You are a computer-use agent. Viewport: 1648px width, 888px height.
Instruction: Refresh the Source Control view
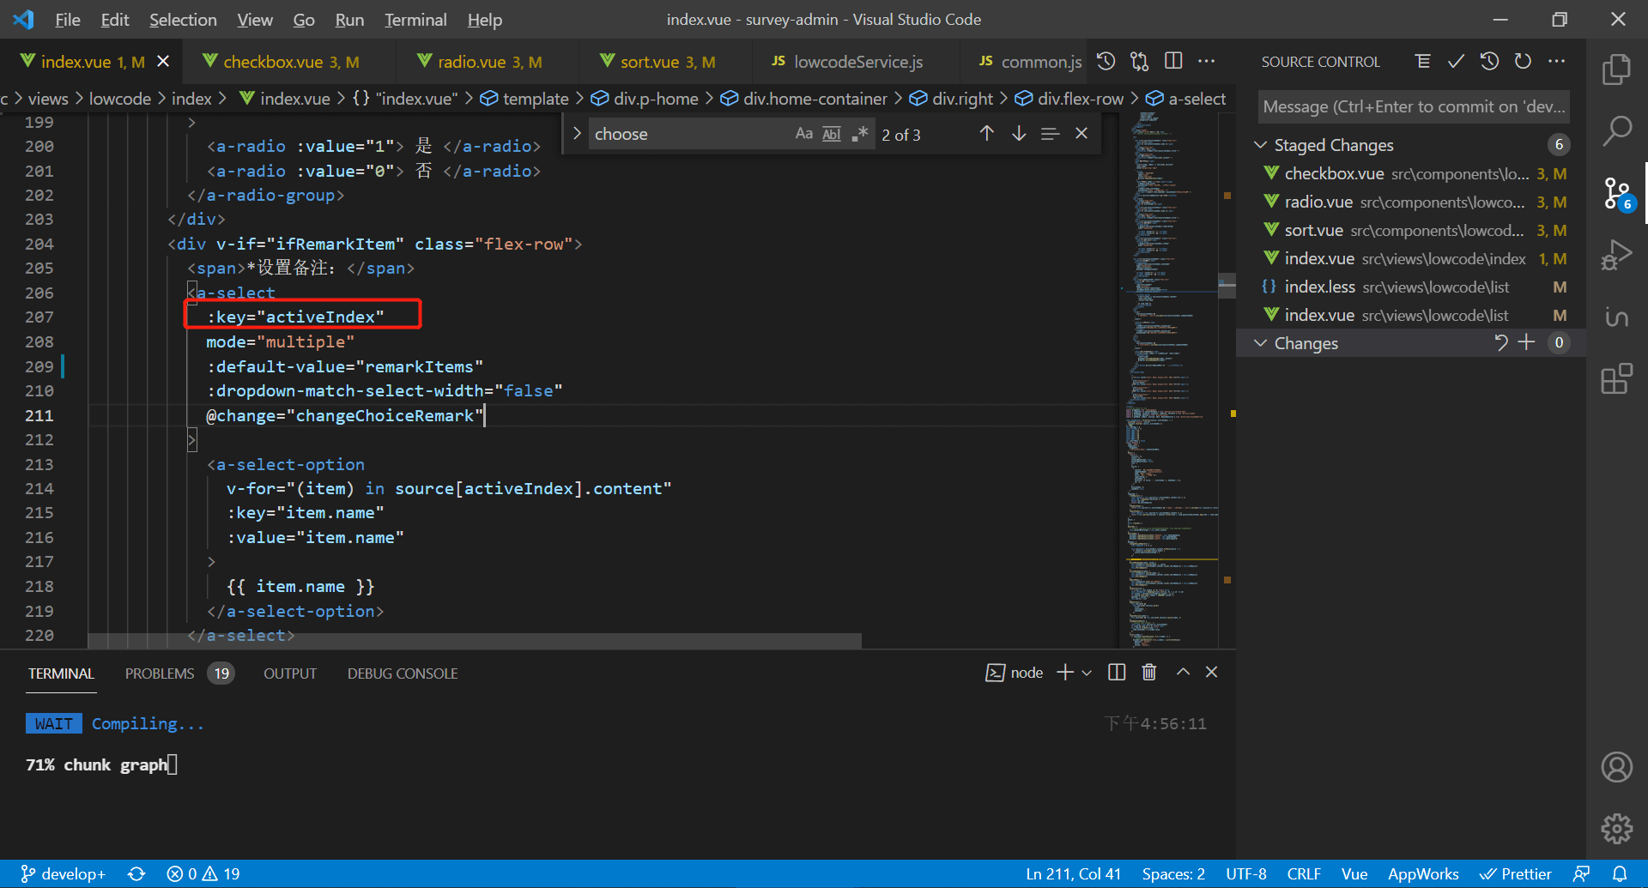point(1523,62)
